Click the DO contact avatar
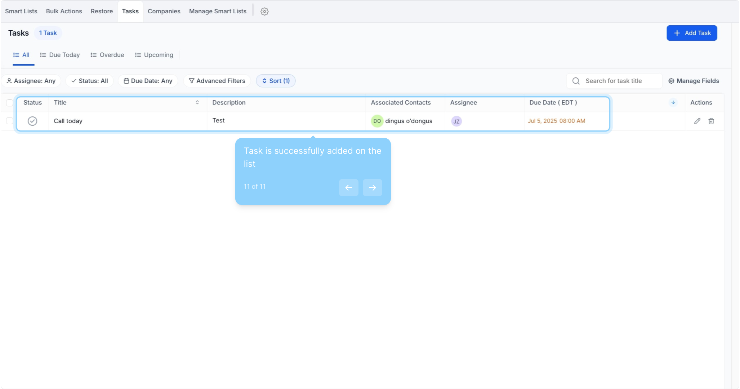The width and height of the screenshot is (740, 389). point(377,121)
